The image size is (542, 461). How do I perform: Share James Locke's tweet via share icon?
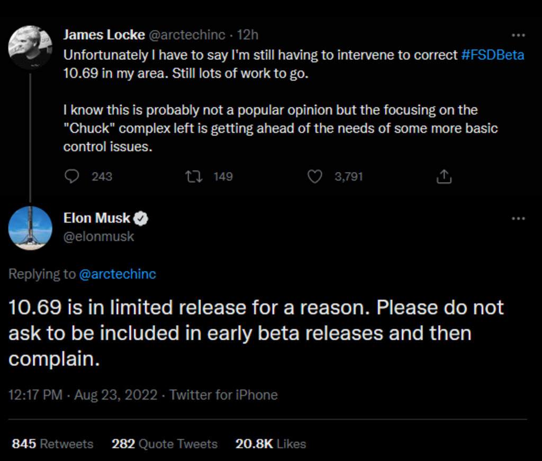(x=444, y=176)
